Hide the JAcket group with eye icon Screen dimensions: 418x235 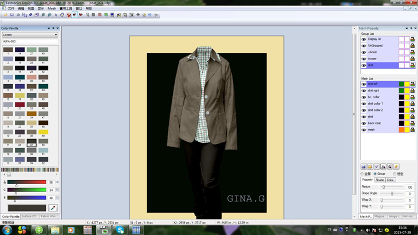(364, 52)
